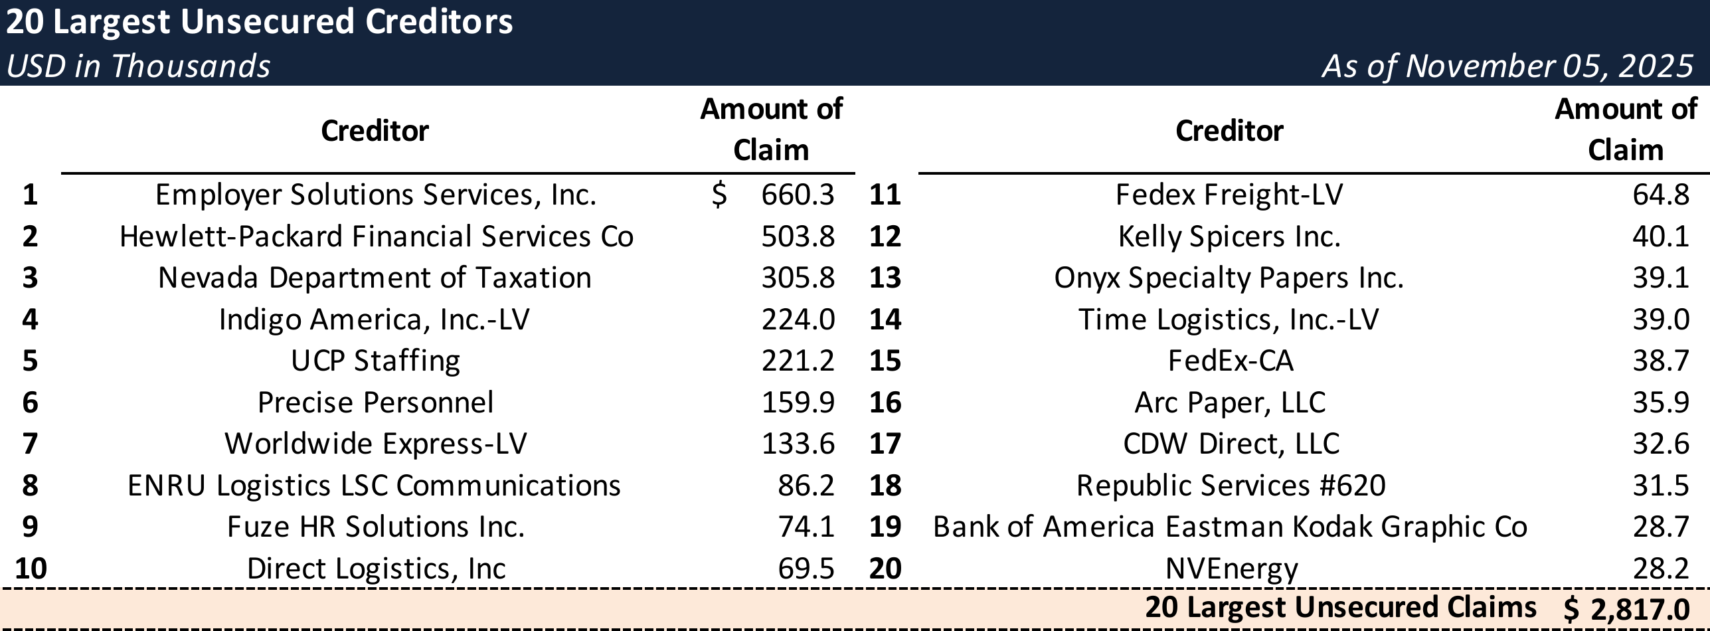Click the right 'Amount of Claim' header

coord(1625,130)
